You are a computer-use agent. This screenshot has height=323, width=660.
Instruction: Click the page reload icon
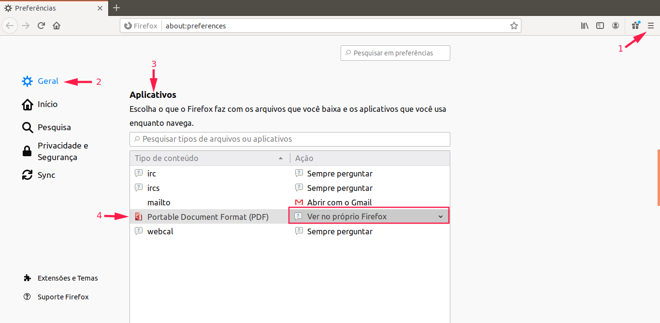coord(41,26)
